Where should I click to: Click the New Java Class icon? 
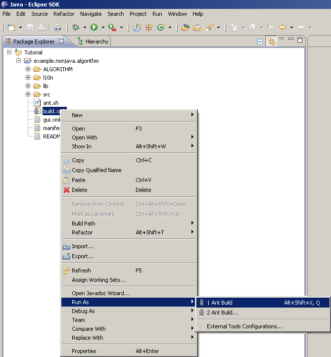(161, 27)
